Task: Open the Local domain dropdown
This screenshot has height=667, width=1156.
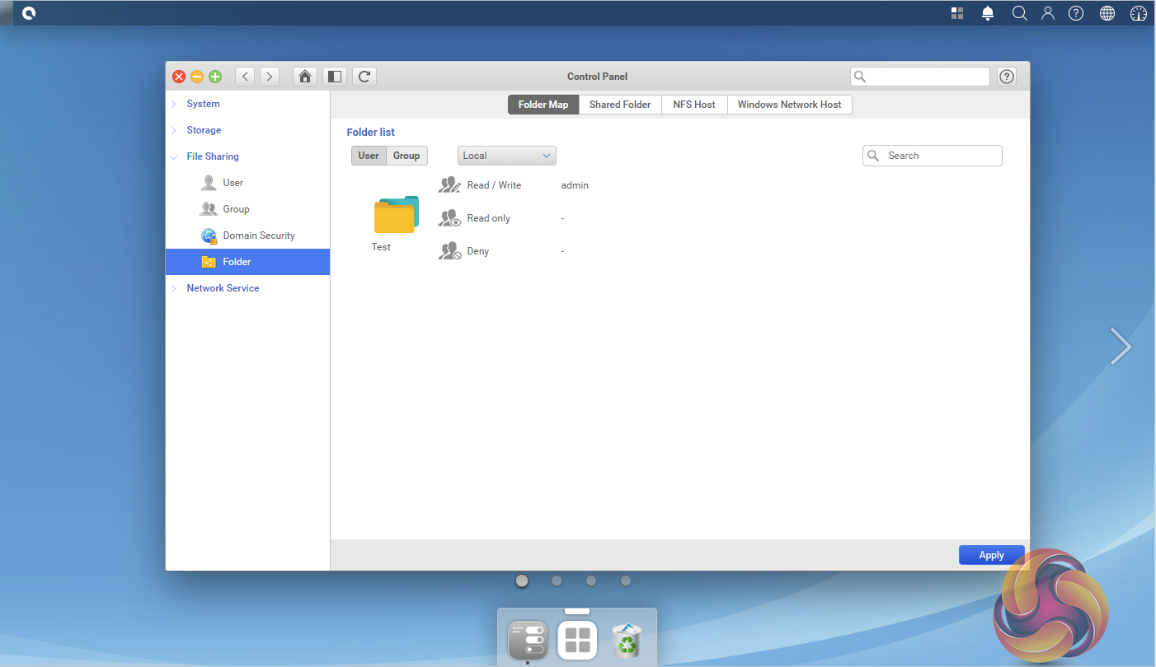Action: point(506,156)
